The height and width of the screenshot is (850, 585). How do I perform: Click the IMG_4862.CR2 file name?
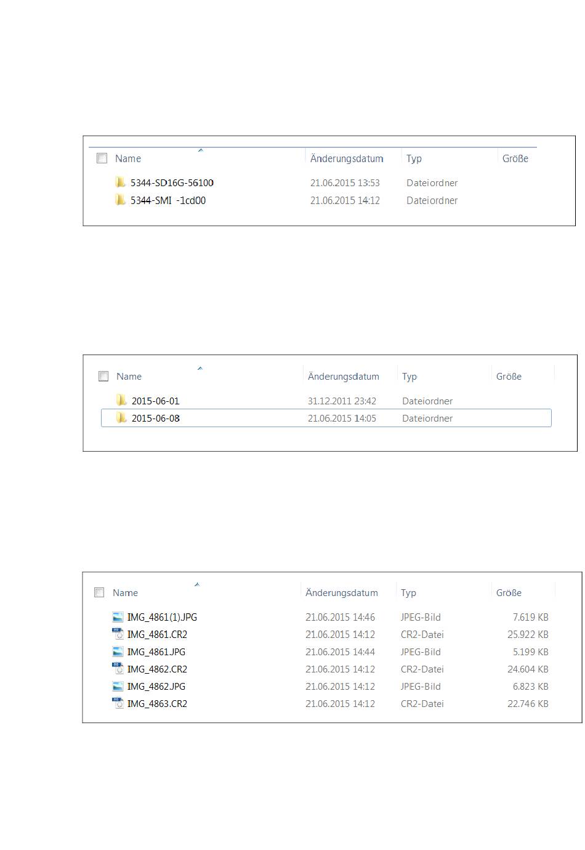(x=157, y=669)
